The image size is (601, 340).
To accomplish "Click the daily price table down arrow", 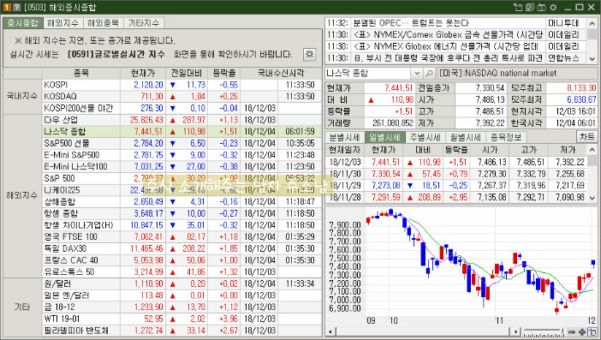I will 592,198.
